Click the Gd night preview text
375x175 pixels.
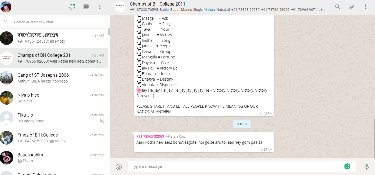pyautogui.click(x=25, y=101)
